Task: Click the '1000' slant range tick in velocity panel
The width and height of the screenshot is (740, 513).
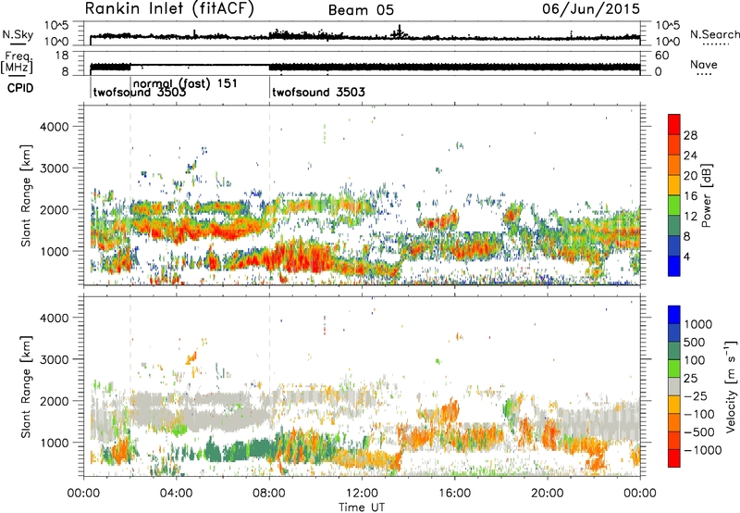Action: (x=55, y=443)
